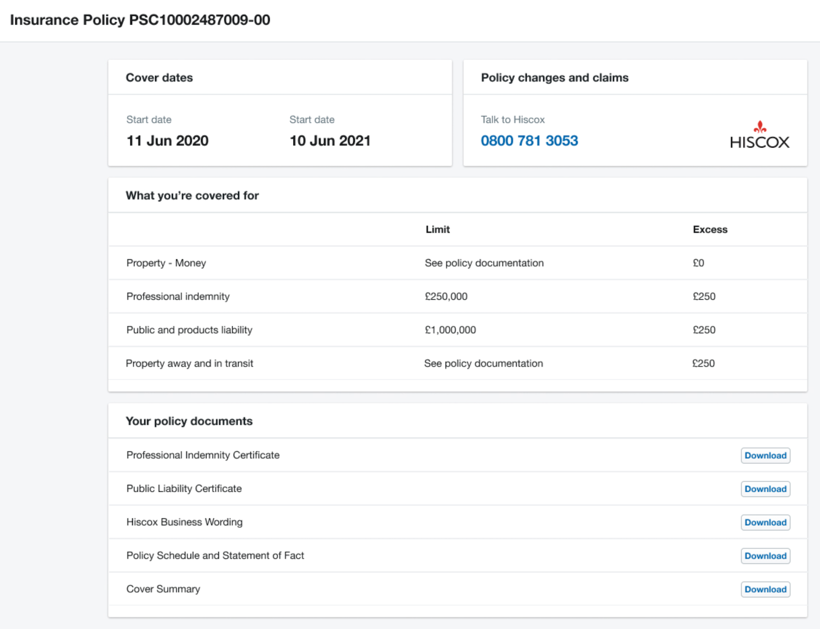
Task: Select the Public and products liability row
Action: 189,330
